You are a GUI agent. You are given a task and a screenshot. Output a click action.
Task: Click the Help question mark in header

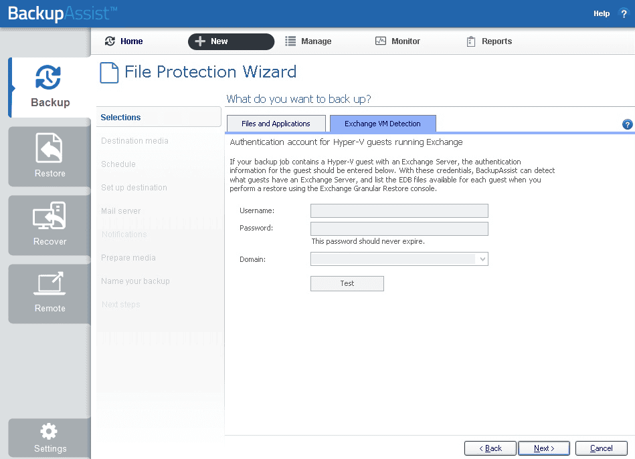click(624, 13)
